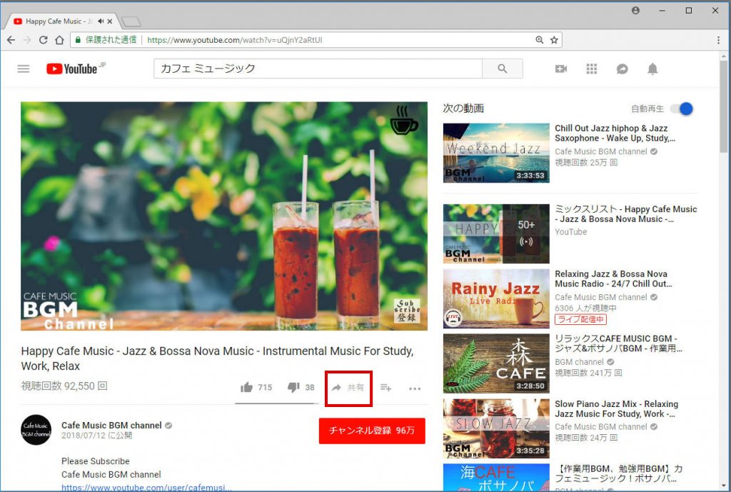Click the 視聴回数 241万 回 text
This screenshot has height=492, width=731.
tap(588, 373)
